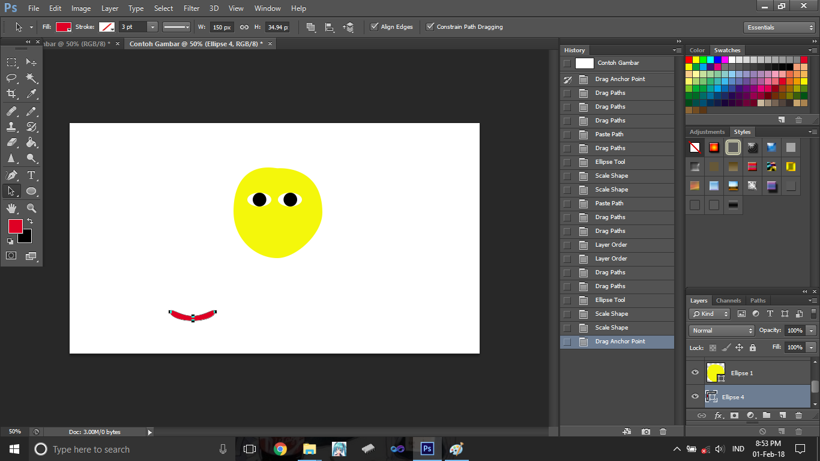This screenshot has height=461, width=820.
Task: Switch to the Channels tab
Action: (728, 300)
